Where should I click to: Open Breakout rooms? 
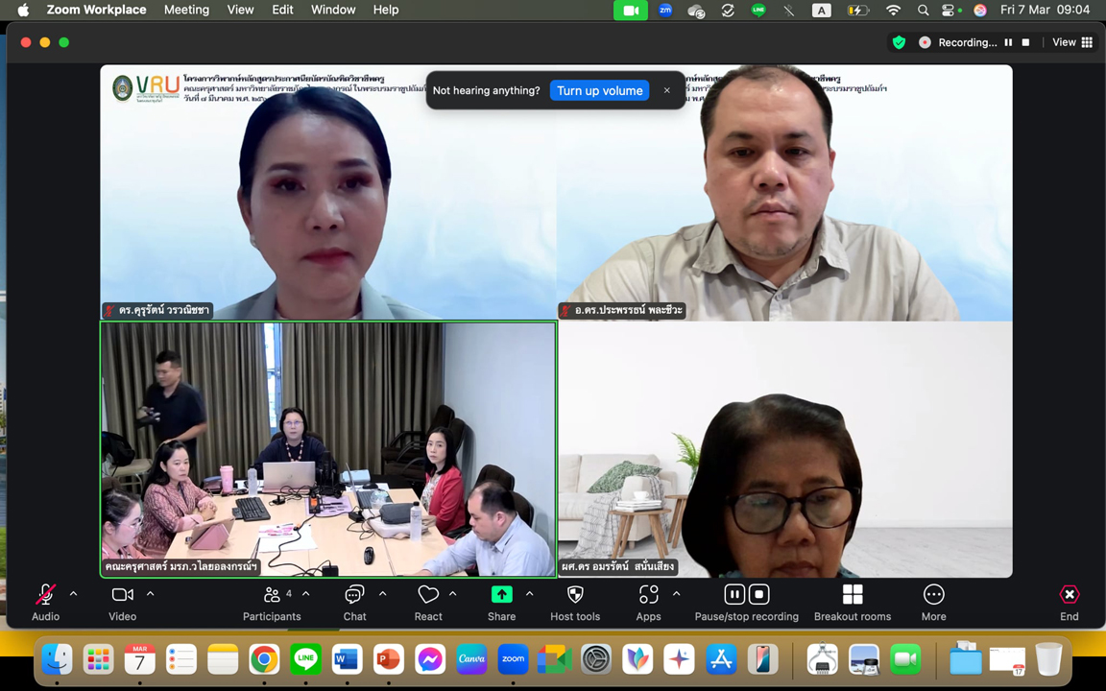(852, 595)
